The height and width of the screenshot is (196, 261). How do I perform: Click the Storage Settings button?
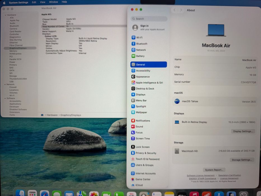(x=242, y=160)
